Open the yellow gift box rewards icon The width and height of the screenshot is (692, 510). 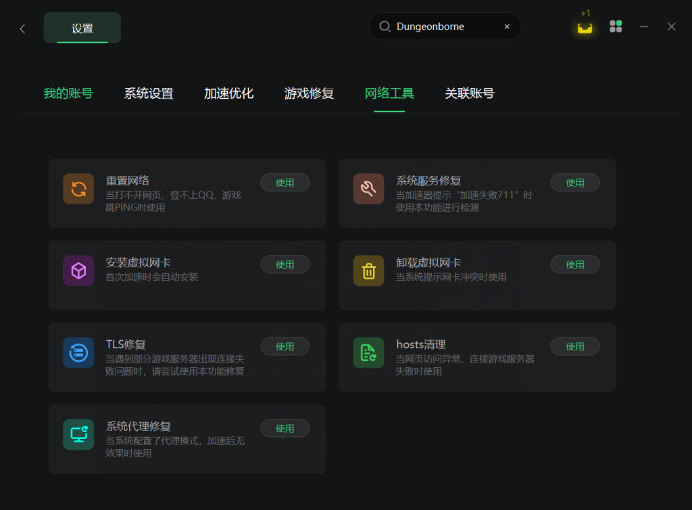(585, 28)
